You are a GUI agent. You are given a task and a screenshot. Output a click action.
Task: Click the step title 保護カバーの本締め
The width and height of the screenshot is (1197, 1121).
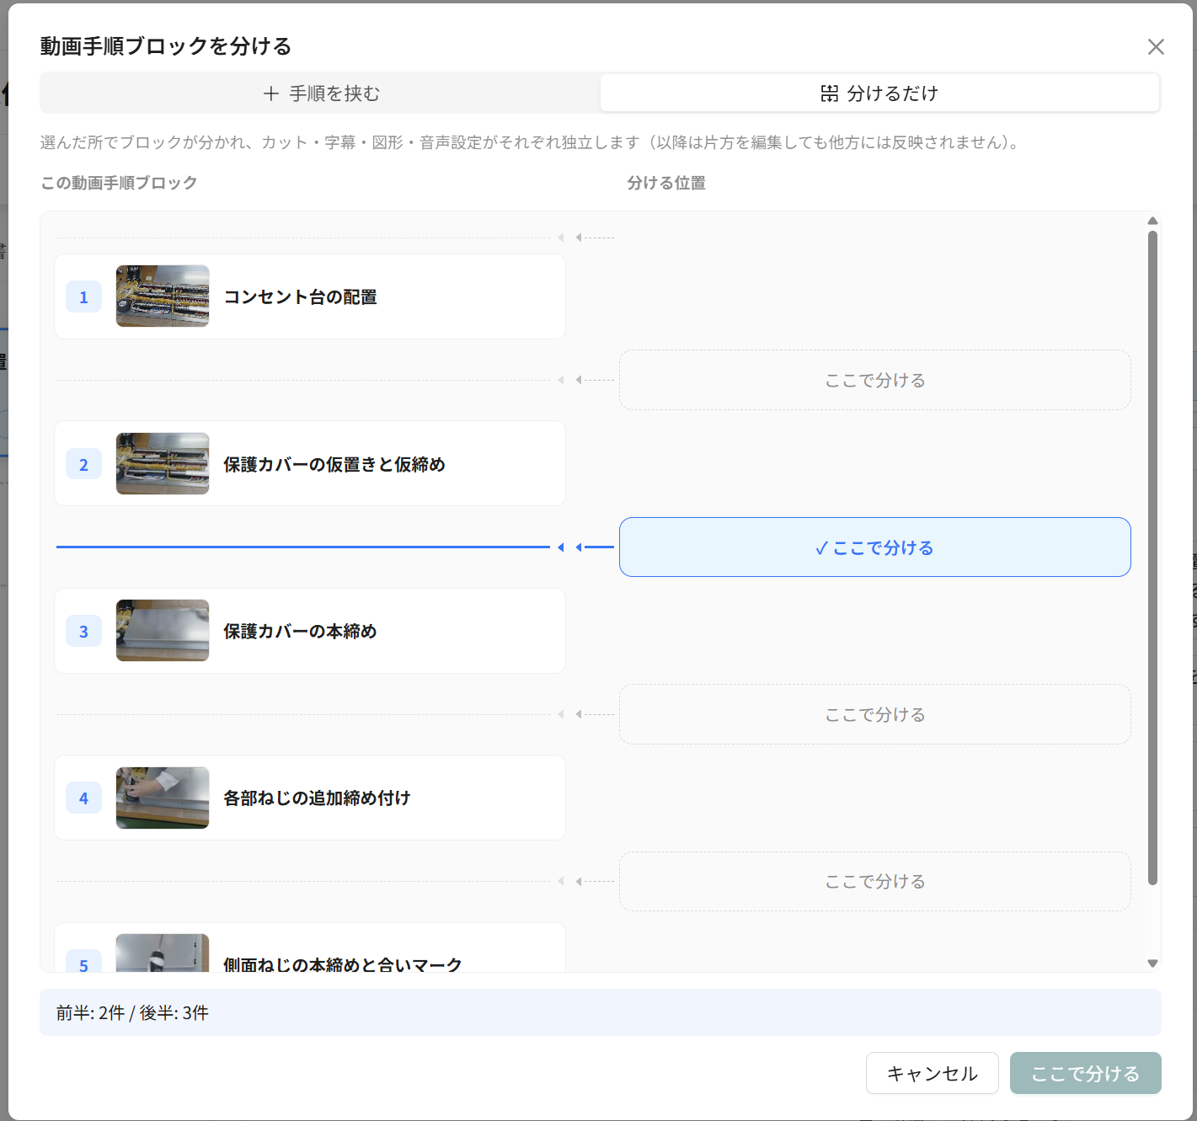(300, 631)
